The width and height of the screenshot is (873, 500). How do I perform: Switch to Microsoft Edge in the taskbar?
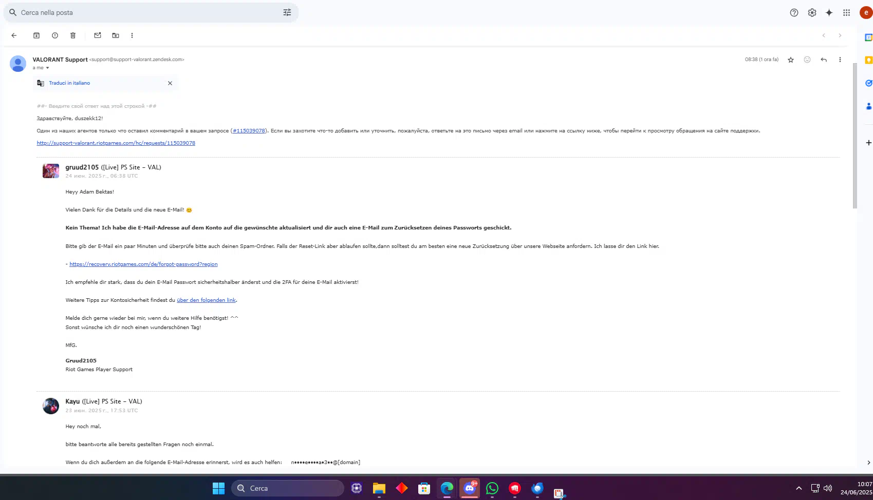(x=447, y=488)
